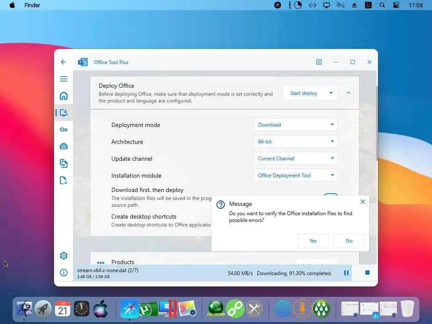Click the question mark icon in Message dialog
The image size is (432, 324).
(220, 205)
